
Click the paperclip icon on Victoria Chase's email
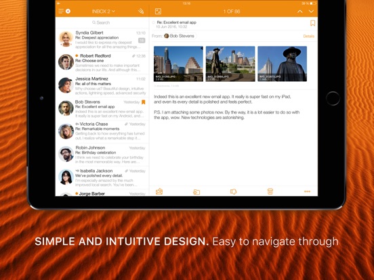tap(127, 124)
